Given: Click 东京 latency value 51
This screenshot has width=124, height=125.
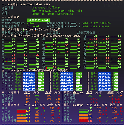Looking at the screenshot, I should 91,108.
